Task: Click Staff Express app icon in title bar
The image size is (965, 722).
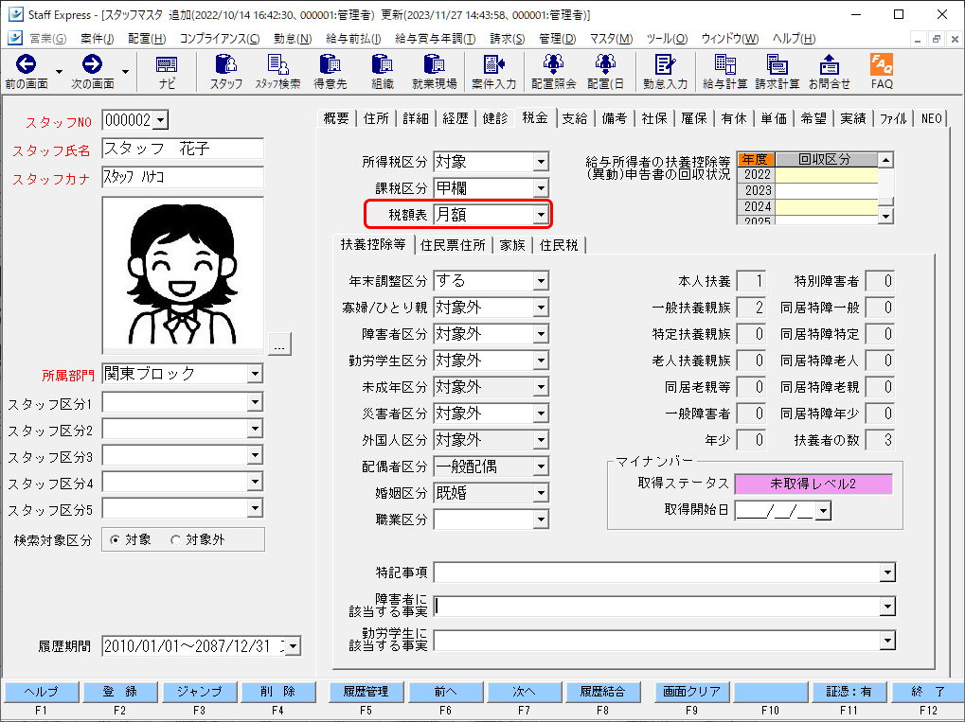Action: point(15,14)
